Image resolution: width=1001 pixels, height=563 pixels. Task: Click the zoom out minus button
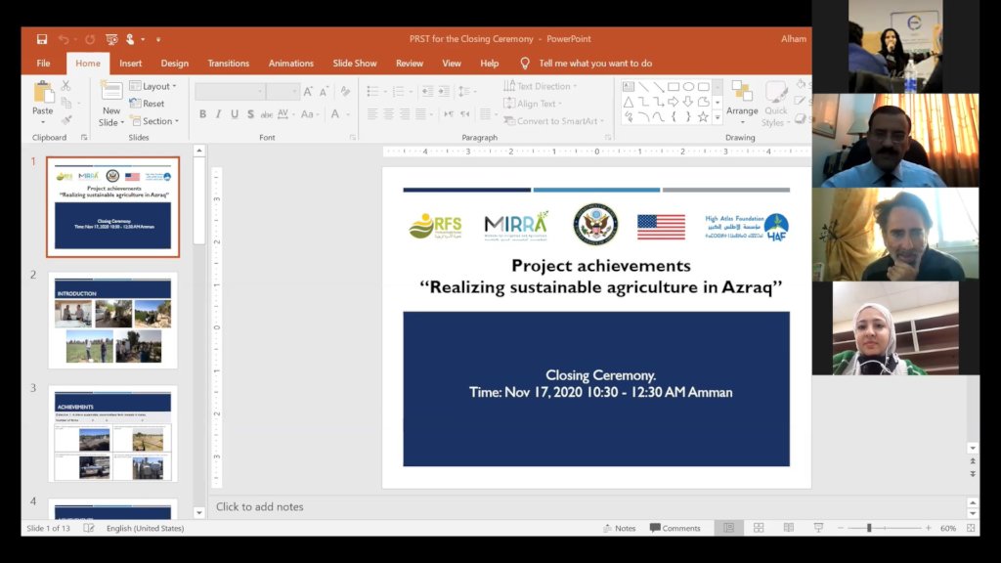(x=841, y=528)
